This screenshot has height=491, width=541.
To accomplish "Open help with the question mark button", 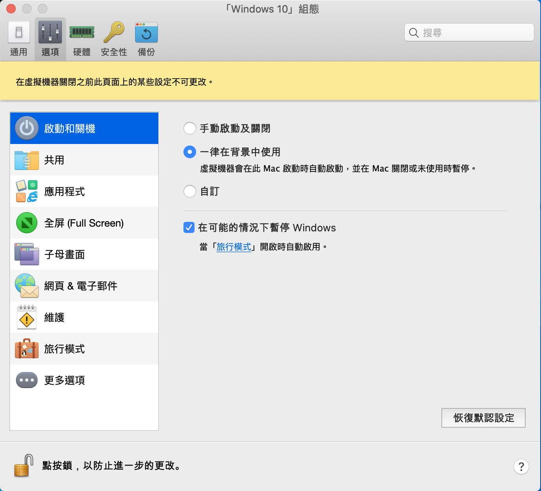I will click(x=521, y=467).
